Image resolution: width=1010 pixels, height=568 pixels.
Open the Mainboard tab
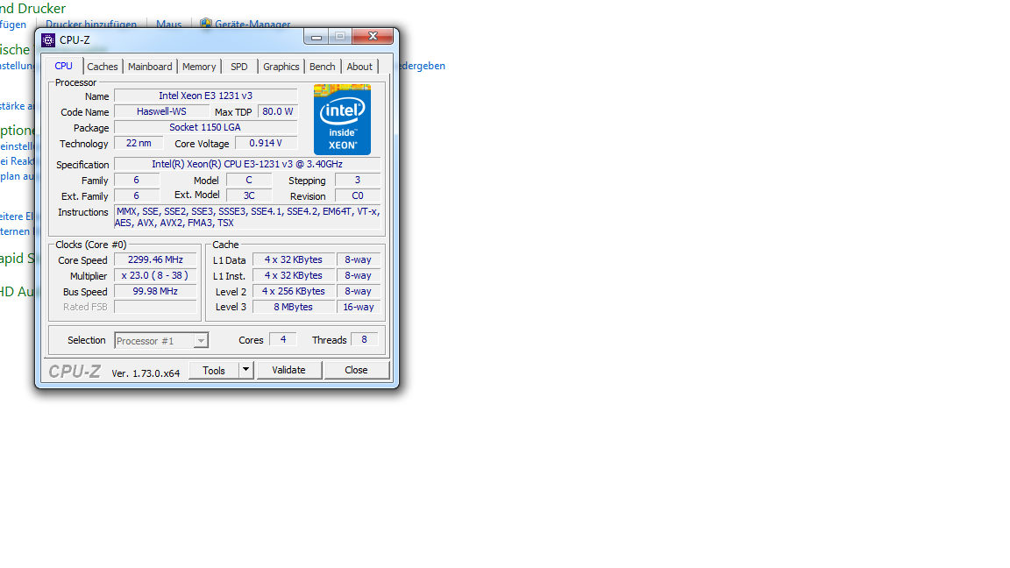pos(150,67)
